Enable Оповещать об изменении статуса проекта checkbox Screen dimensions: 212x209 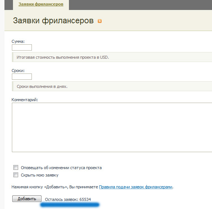click(16, 168)
